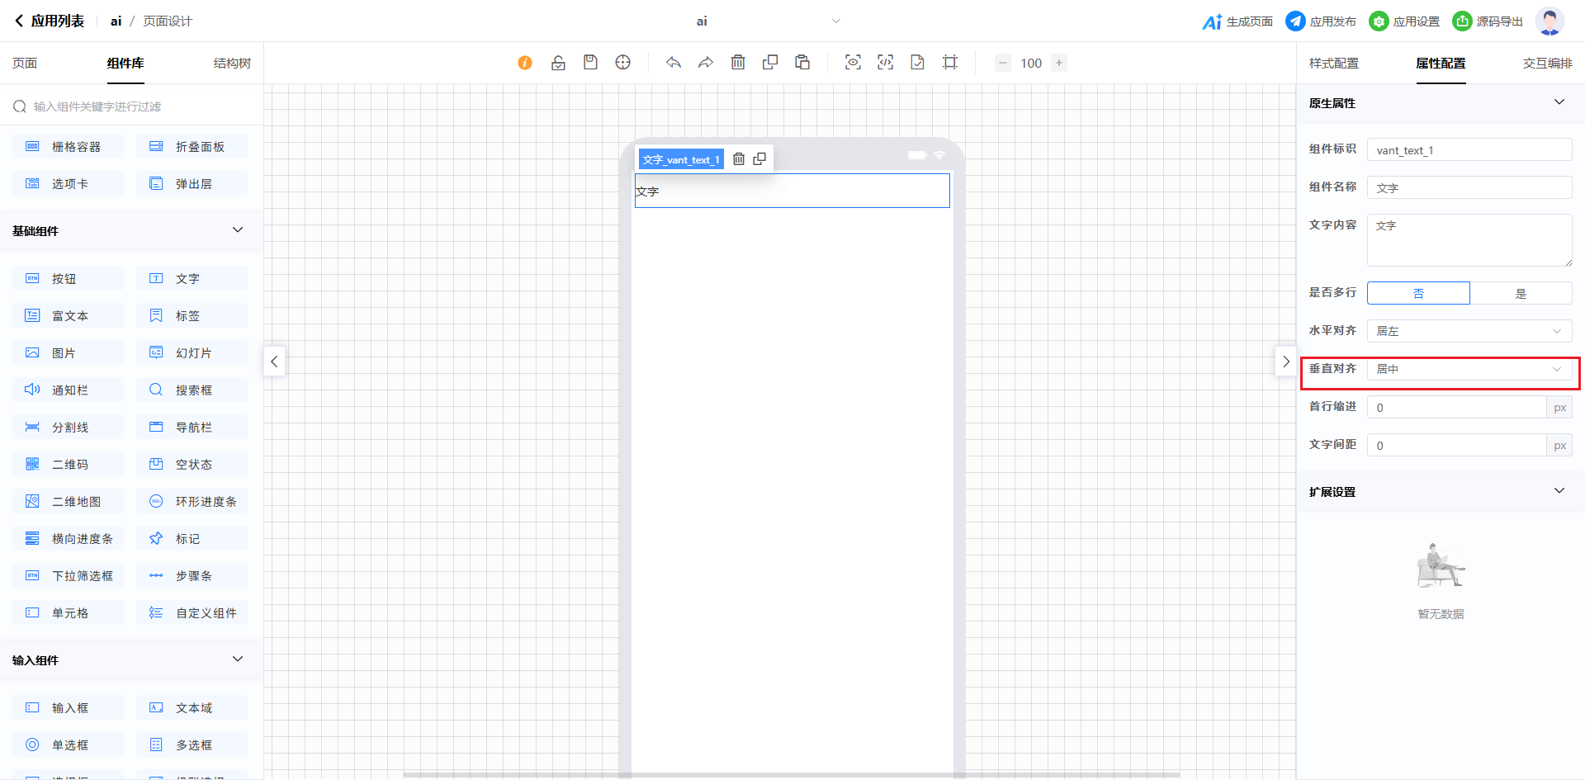This screenshot has height=780, width=1585.
Task: Click the orange info icon
Action: coord(525,63)
